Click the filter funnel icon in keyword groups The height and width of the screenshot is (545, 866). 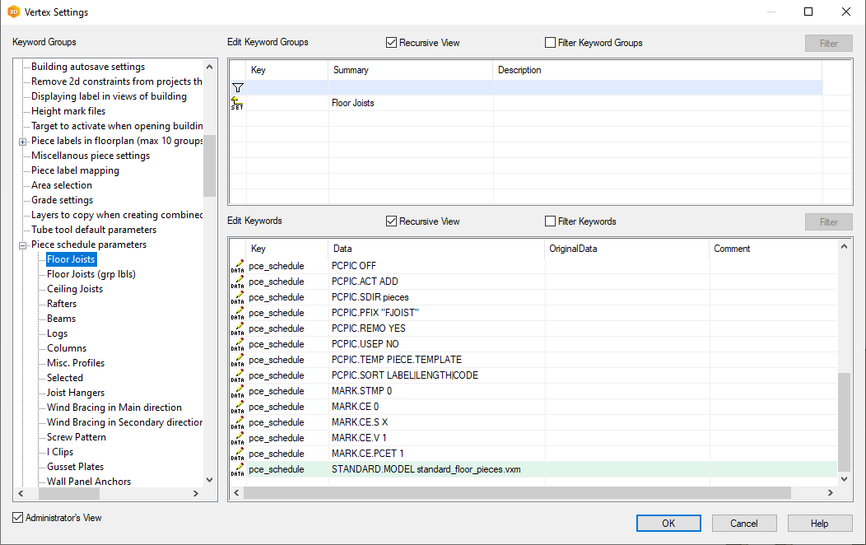point(237,87)
